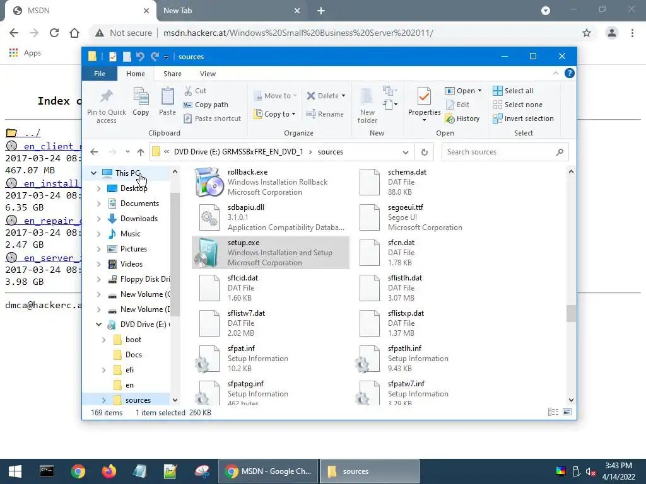Collapse the DVD Drive (E:) node
Screen dimensions: 646x484
click(x=99, y=325)
